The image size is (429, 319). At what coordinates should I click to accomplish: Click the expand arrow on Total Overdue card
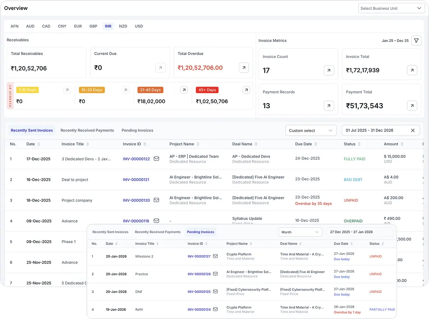point(243,67)
